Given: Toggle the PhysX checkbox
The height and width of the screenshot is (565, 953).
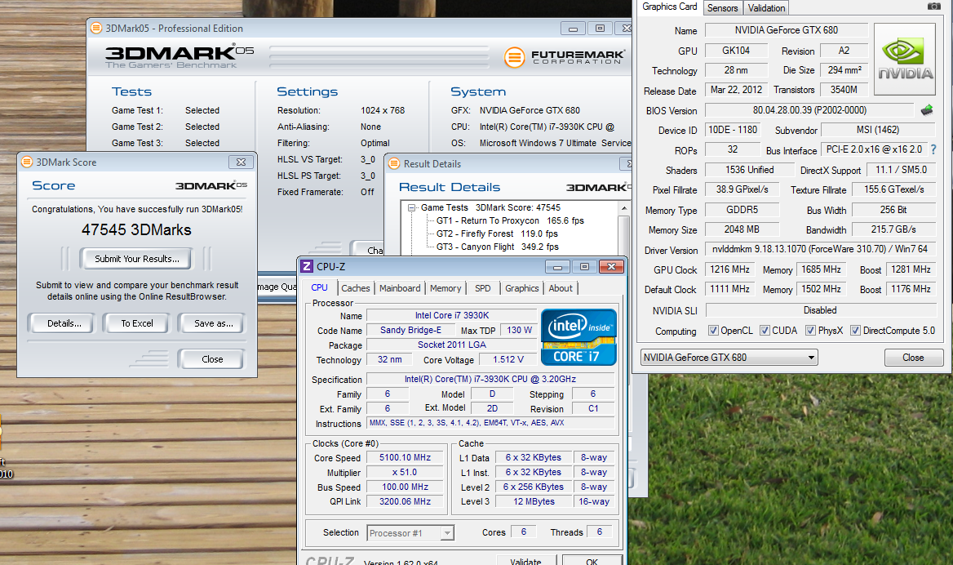Looking at the screenshot, I should pyautogui.click(x=810, y=331).
